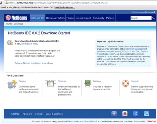The image size is (157, 124).
Task: Click the 'Find Out More' heading
Action: pos(15,76)
